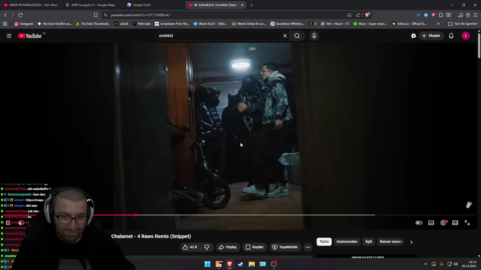
Task: Go back in browser history
Action: pos(5,15)
